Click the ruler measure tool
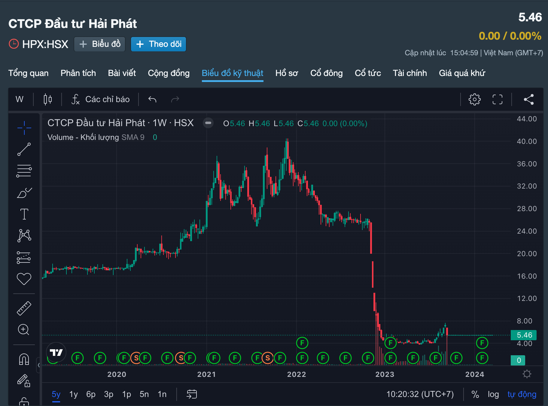 click(24, 308)
